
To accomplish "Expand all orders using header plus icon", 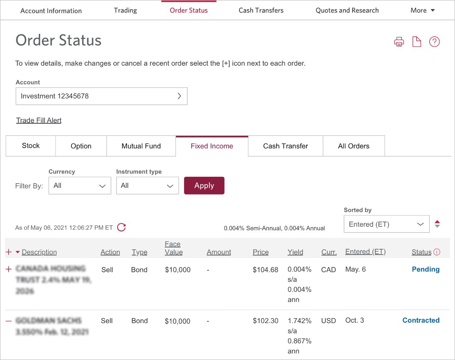I will (x=9, y=252).
